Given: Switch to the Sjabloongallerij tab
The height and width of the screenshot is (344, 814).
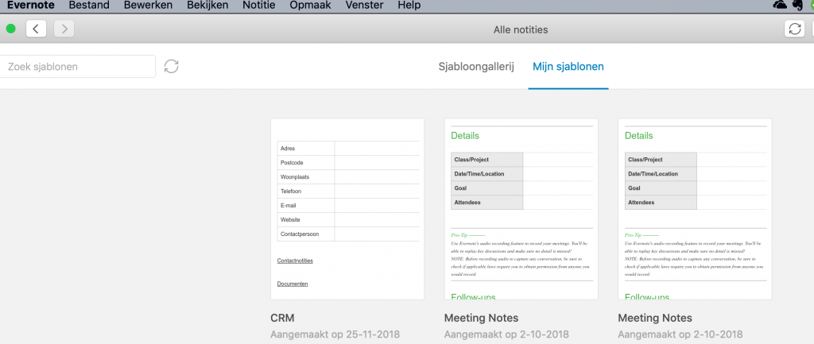Looking at the screenshot, I should (x=476, y=67).
